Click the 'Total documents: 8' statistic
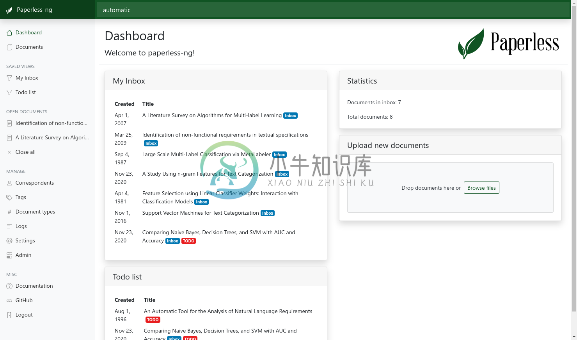The height and width of the screenshot is (340, 577). (370, 117)
